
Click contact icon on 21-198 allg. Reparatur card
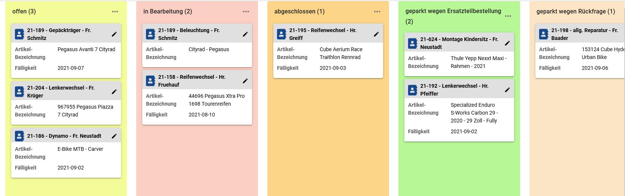(544, 34)
